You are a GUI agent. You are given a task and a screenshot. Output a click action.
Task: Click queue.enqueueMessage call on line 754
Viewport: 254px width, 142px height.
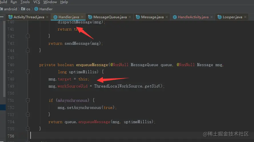[94, 122]
